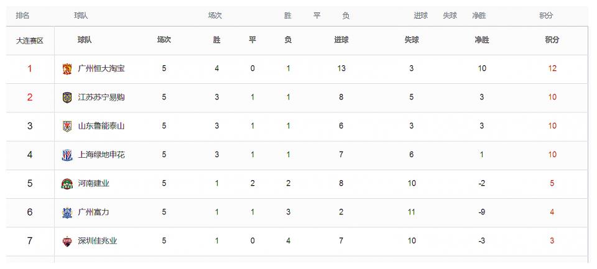The image size is (597, 269).
Task: Click the top 排名 header label
Action: click(x=22, y=16)
